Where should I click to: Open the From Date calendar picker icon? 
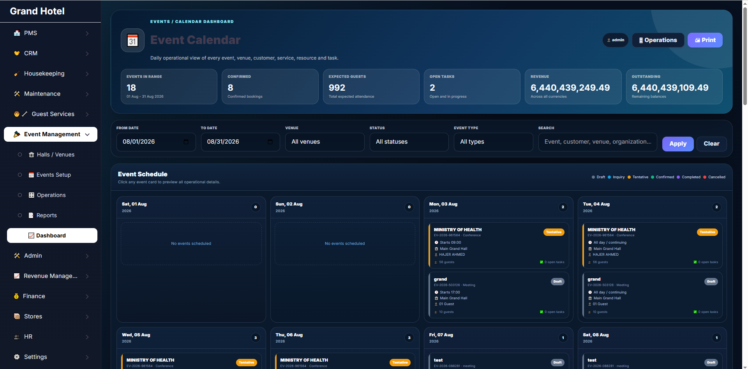[186, 142]
